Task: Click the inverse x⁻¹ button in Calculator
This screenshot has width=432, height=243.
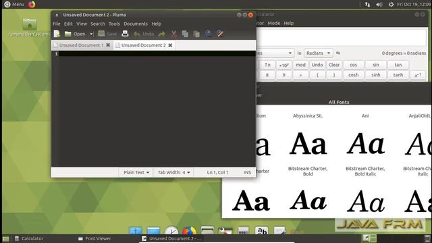Action: click(418, 75)
